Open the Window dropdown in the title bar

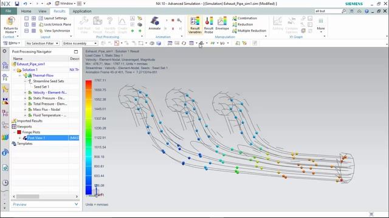coord(65,4)
